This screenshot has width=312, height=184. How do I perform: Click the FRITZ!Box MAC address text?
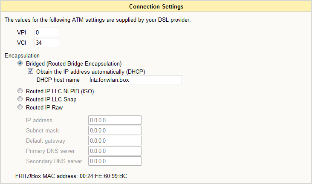click(71, 176)
